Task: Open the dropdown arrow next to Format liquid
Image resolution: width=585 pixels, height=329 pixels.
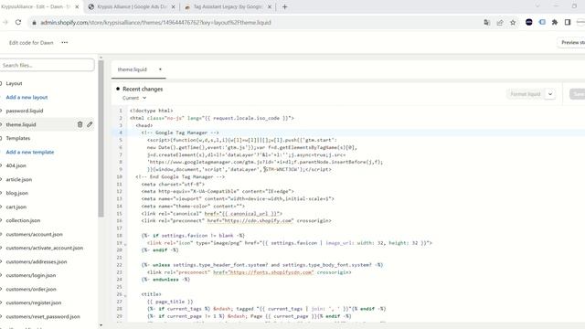Action: pos(550,94)
